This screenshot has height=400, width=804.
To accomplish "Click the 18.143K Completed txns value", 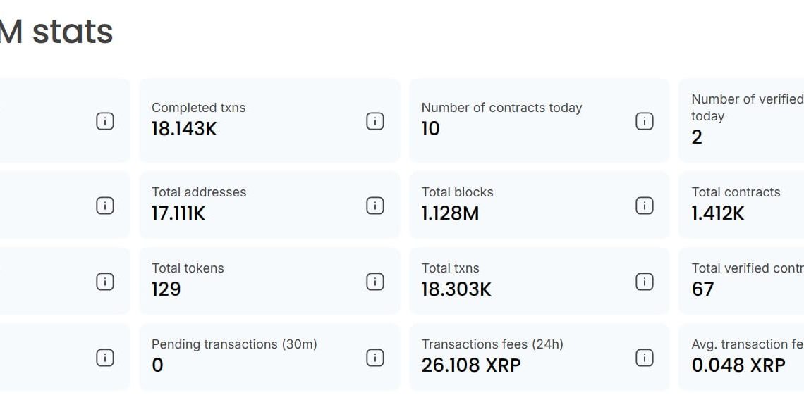I will (184, 129).
